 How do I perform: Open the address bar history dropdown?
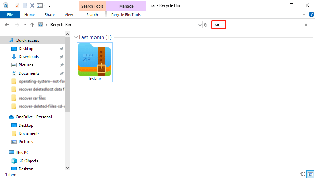tap(200, 25)
